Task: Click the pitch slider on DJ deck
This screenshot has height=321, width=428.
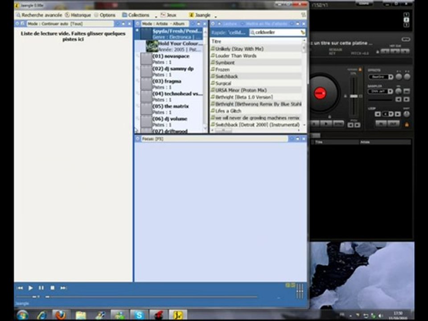Action: tap(354, 96)
